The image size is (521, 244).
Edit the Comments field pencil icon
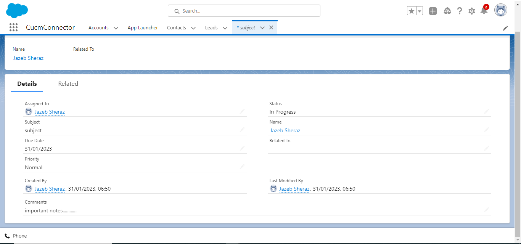(x=486, y=210)
